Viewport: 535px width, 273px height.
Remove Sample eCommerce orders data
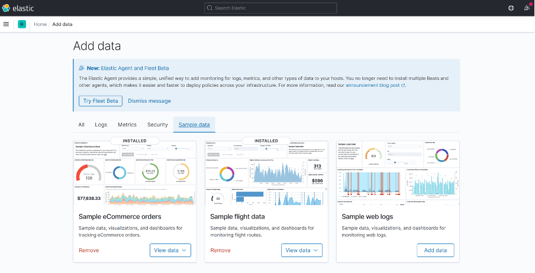(89, 251)
